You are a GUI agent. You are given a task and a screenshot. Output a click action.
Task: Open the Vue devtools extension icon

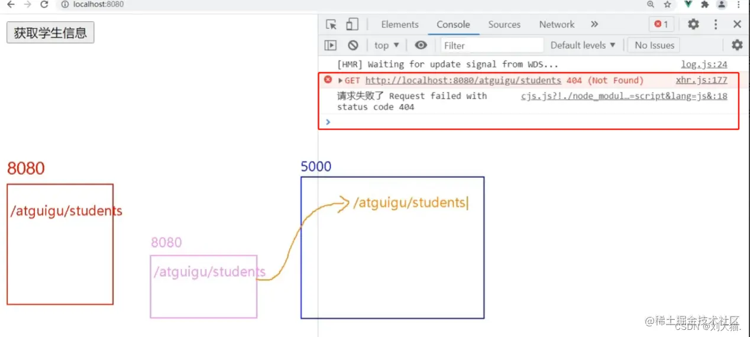tap(688, 4)
